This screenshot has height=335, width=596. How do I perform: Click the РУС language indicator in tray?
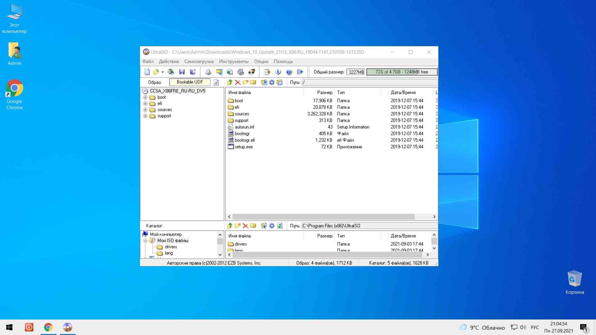pyautogui.click(x=535, y=327)
